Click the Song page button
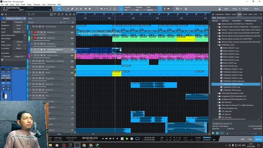The height and width of the screenshot is (148, 263). pyautogui.click(x=235, y=9)
